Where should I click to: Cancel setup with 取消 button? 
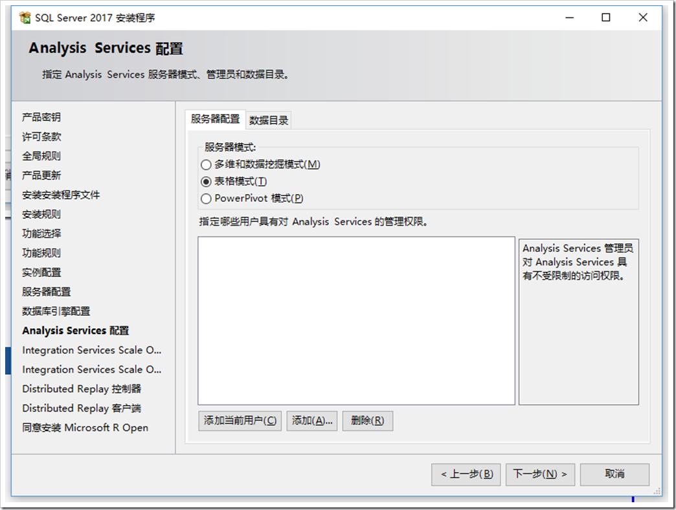pos(614,474)
